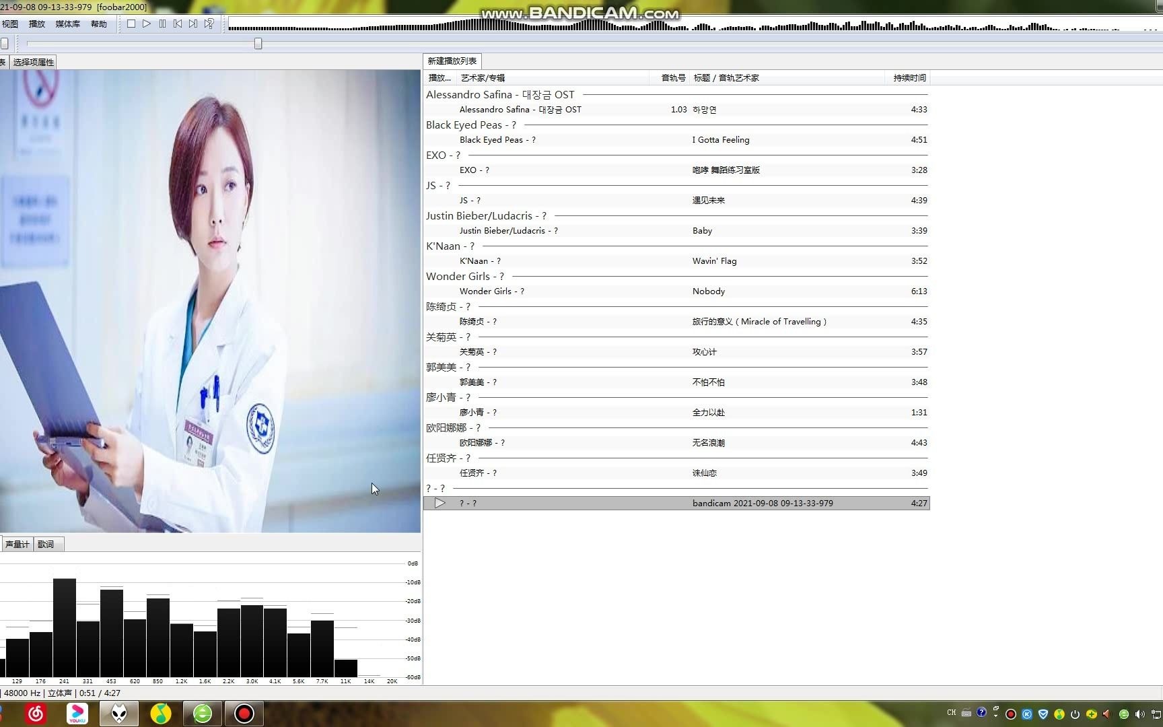Click the blue shield tray icon
This screenshot has height=727, width=1163.
tap(1043, 714)
